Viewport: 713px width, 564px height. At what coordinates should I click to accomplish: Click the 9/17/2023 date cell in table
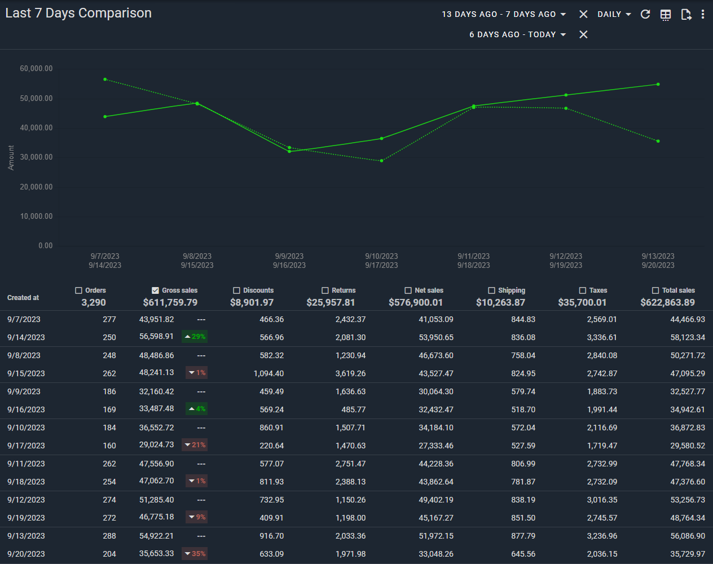point(26,446)
